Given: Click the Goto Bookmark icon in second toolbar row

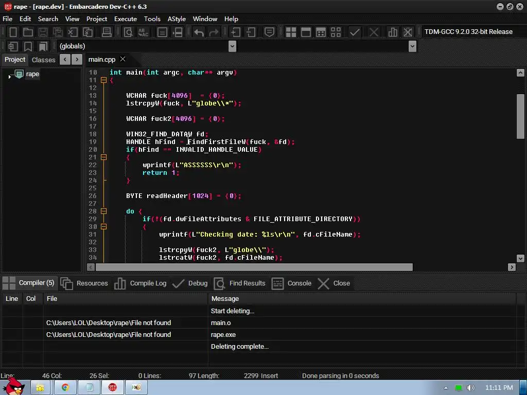Looking at the screenshot, I should point(43,46).
